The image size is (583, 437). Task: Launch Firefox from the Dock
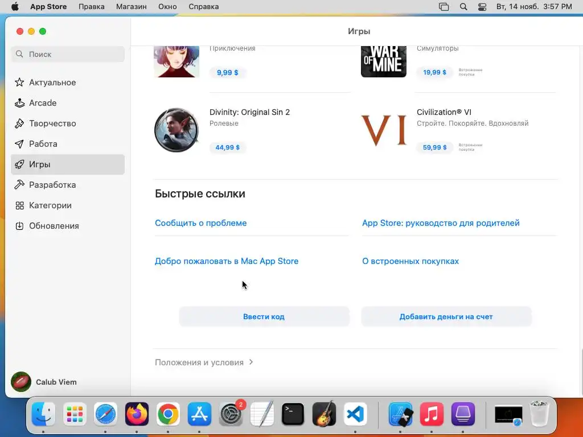137,414
